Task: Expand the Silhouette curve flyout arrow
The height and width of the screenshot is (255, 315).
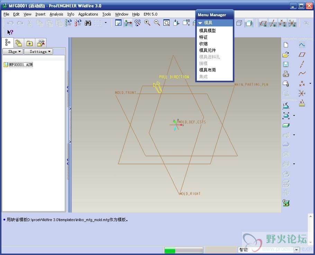Action: 294,135
